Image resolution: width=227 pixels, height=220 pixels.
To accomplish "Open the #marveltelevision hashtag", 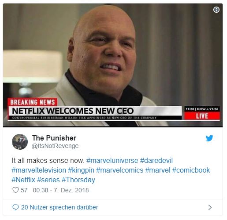I will point(39,170).
